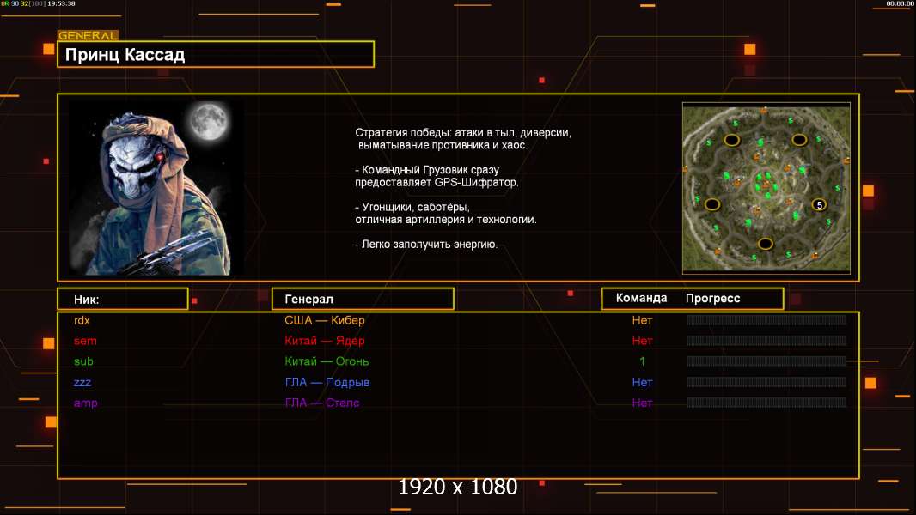Click rdx team value Нет

pyautogui.click(x=642, y=320)
